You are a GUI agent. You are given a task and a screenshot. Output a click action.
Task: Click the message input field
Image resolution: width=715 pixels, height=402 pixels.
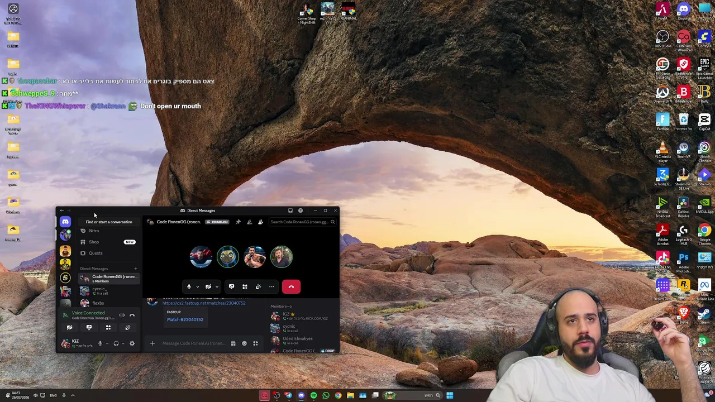(193, 343)
